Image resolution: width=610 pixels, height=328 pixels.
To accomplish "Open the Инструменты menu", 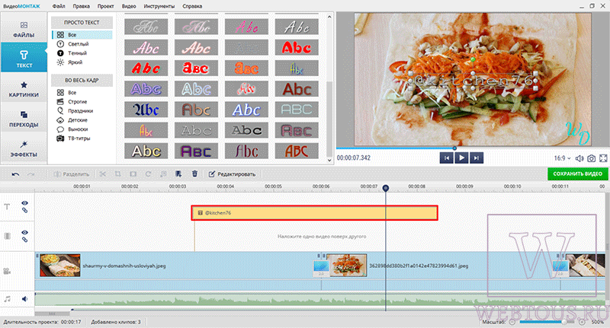I will [159, 6].
